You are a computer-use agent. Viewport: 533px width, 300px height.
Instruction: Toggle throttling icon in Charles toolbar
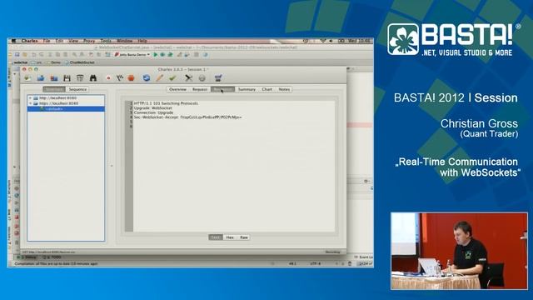pyautogui.click(x=120, y=78)
